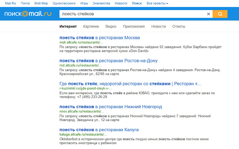This screenshot has width=239, height=149.
Task: Open Mail.Ru in the top navigation
Action: [10, 3]
